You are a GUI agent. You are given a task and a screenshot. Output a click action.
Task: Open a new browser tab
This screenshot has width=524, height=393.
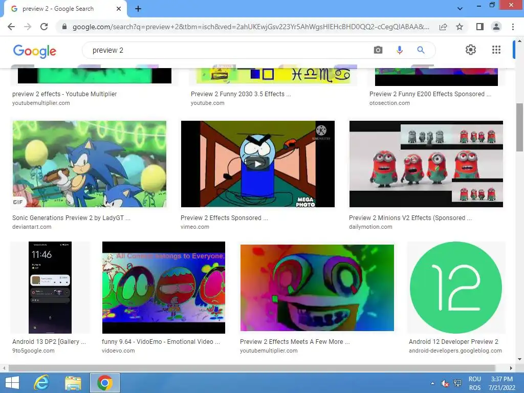pos(138,9)
